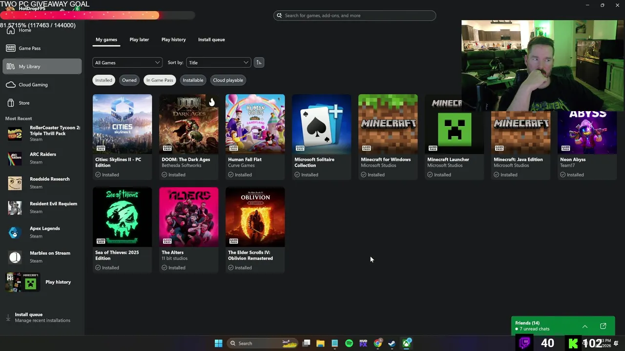The image size is (625, 351).
Task: Open the Neon Abyss tile
Action: [587, 145]
